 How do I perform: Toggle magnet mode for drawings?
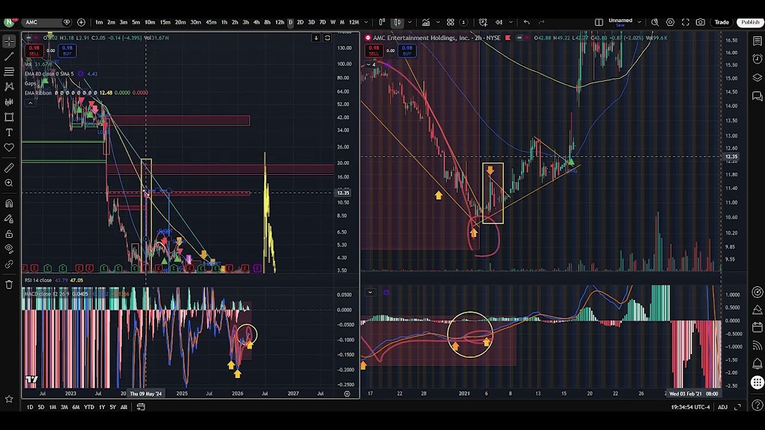(x=9, y=204)
